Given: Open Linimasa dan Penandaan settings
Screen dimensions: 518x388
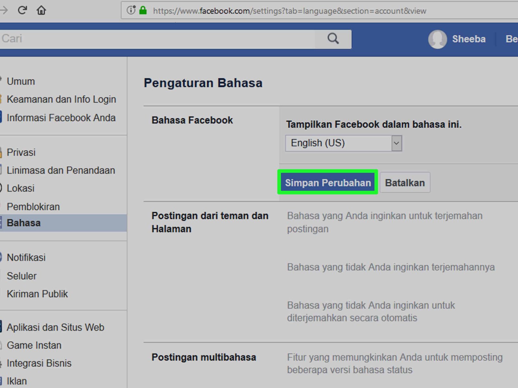Looking at the screenshot, I should [61, 170].
